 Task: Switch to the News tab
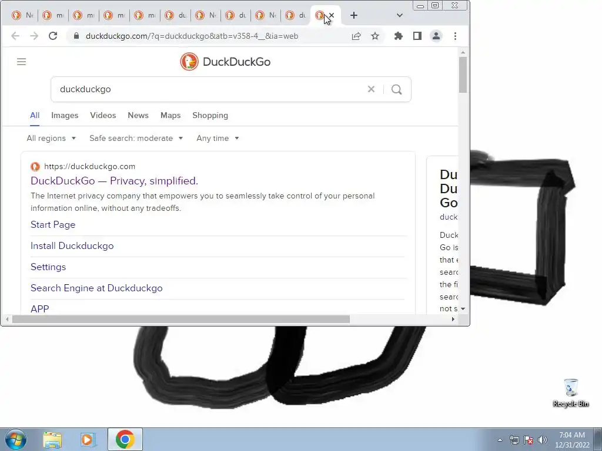(138, 116)
